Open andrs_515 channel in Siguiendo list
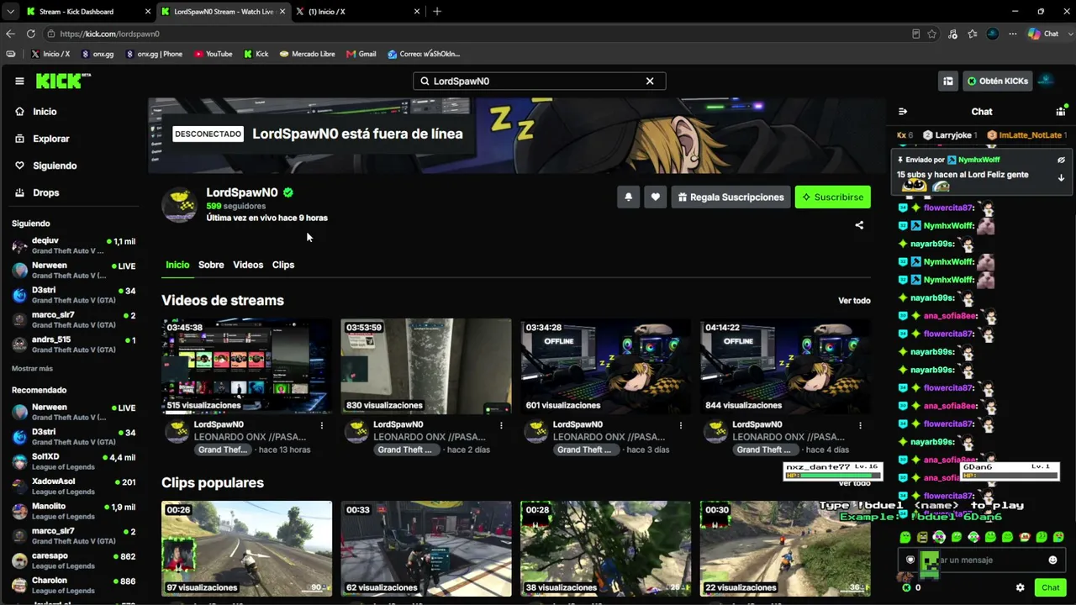The height and width of the screenshot is (605, 1076). tap(73, 345)
